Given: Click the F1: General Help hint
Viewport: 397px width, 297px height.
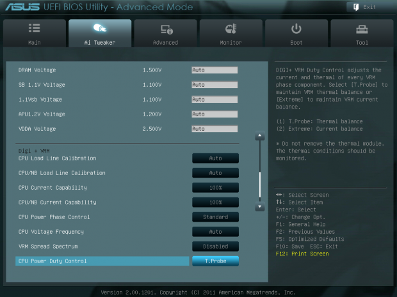Looking at the screenshot, I should pyautogui.click(x=300, y=225).
